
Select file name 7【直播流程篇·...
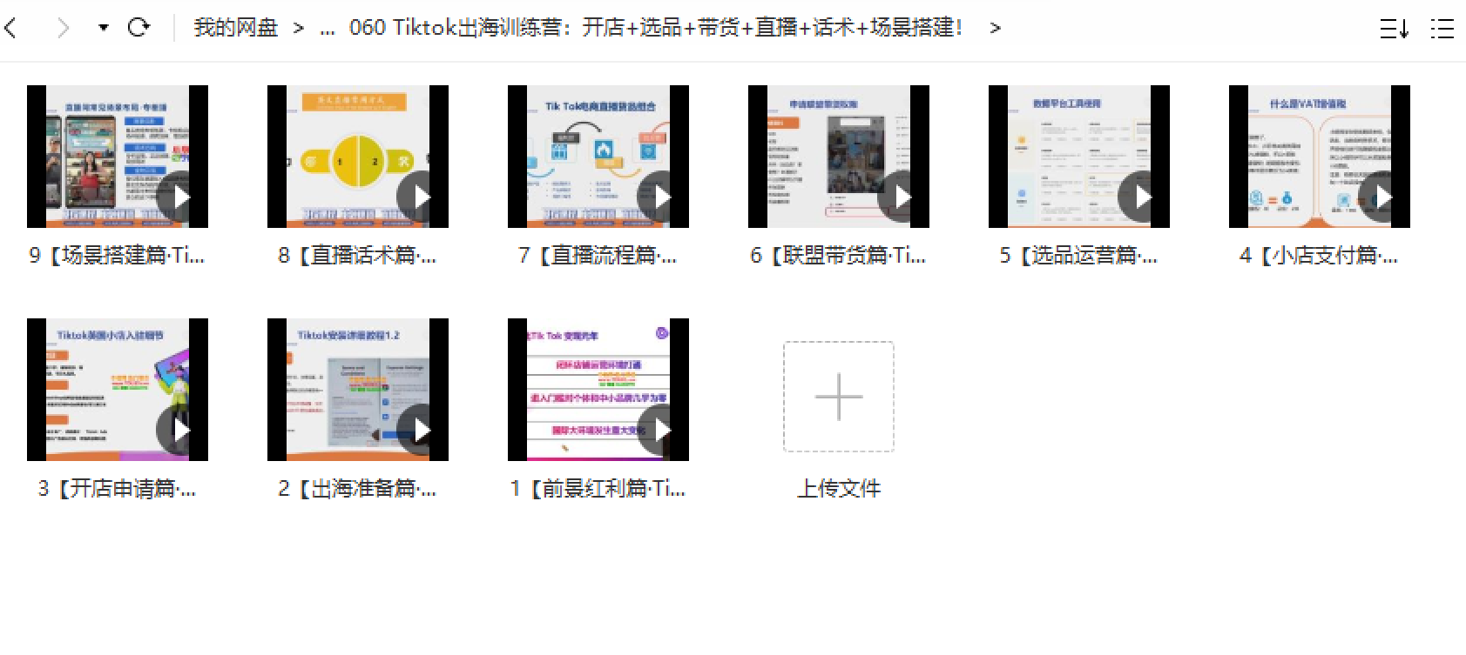(598, 255)
